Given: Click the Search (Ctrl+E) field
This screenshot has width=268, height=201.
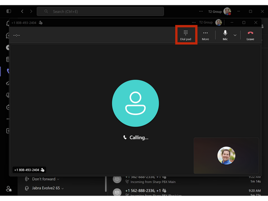Looking at the screenshot, I should pos(100,11).
